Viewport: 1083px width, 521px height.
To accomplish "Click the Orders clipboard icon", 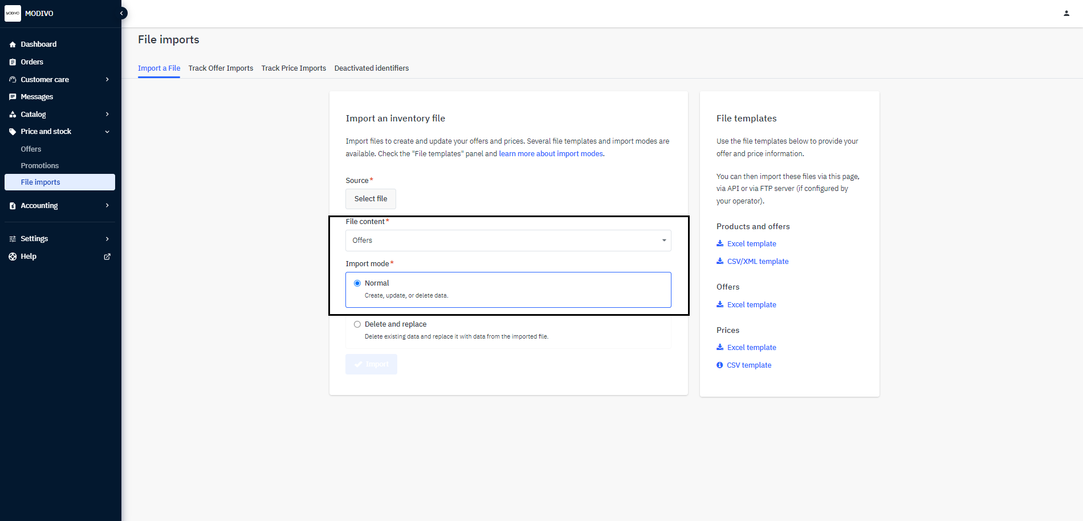I will coord(13,62).
